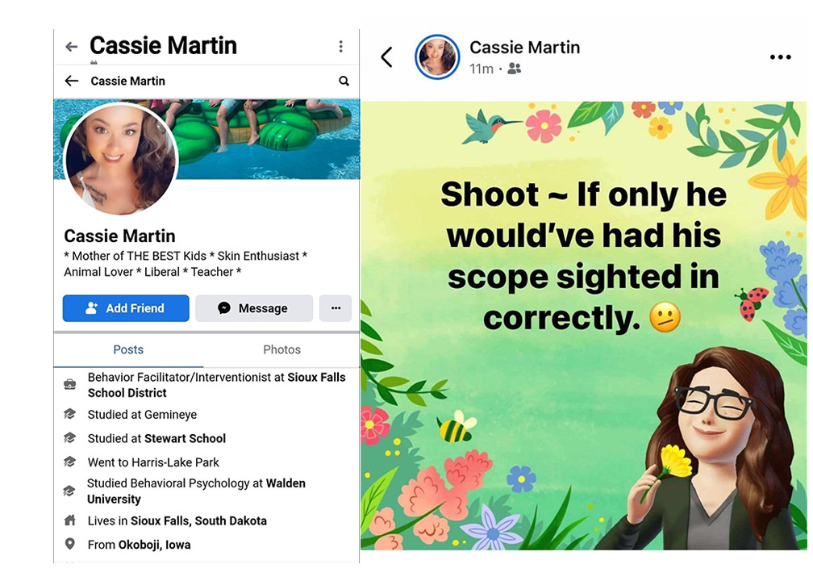
Task: Tap the back chevron on the post view
Action: (x=387, y=57)
